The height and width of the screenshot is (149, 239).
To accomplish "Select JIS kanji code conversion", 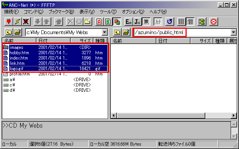I will pos(137,22).
